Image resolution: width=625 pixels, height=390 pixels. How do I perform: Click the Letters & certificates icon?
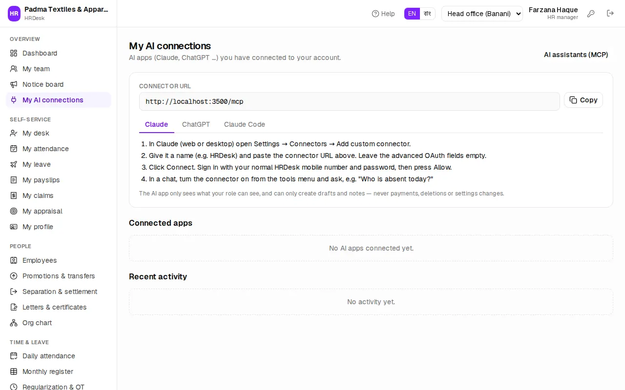click(14, 307)
